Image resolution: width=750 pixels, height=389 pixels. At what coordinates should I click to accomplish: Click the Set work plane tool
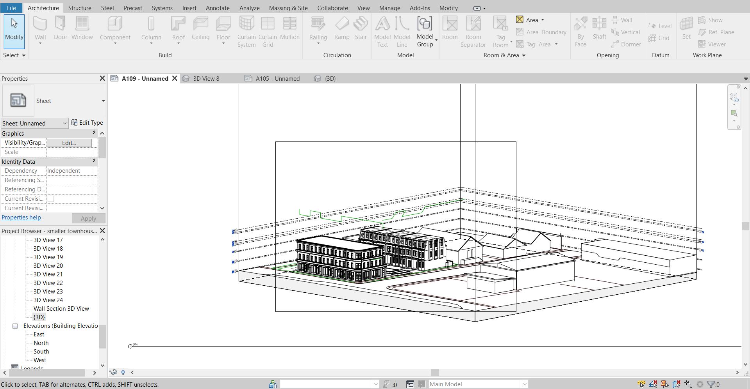pos(686,28)
